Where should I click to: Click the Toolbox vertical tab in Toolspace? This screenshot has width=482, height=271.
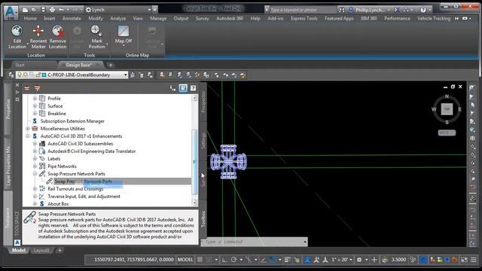(x=203, y=219)
